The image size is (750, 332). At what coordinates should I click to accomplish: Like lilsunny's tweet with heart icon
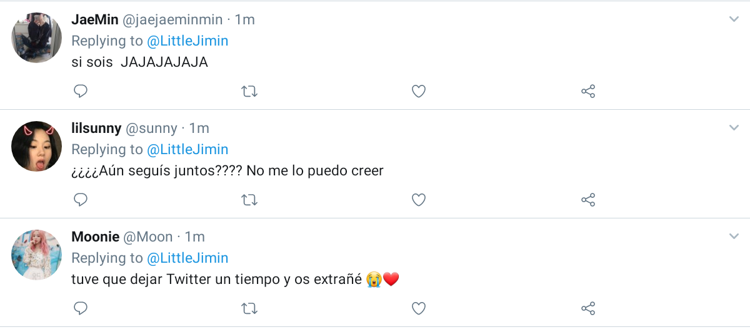[419, 200]
